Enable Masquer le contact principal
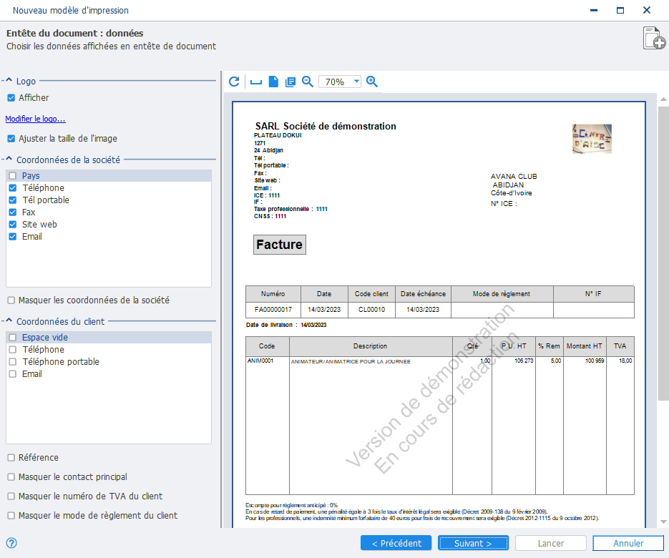This screenshot has height=558, width=669. pyautogui.click(x=11, y=477)
